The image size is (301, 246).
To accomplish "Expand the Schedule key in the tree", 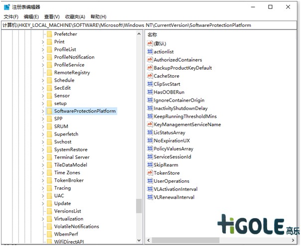I will pyautogui.click(x=43, y=80).
